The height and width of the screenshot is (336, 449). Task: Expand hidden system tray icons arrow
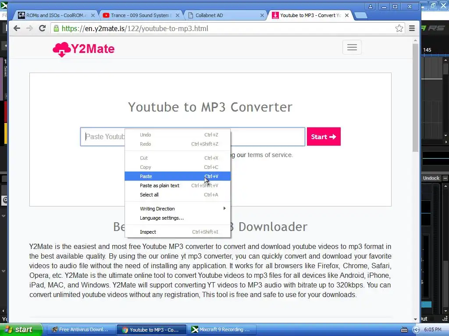(x=416, y=330)
